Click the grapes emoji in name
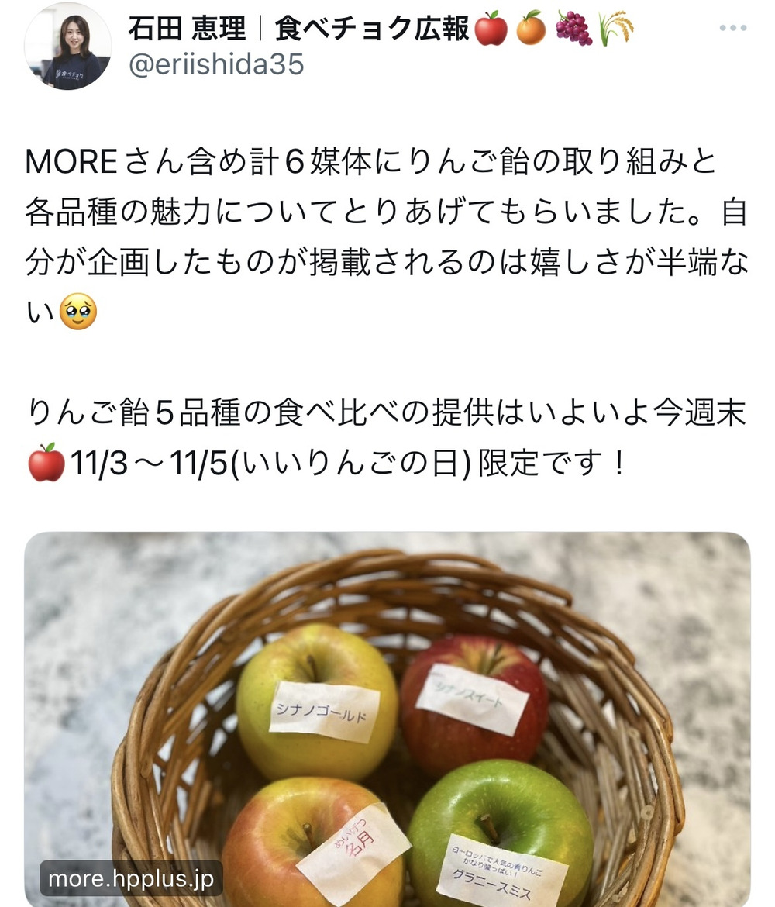The width and height of the screenshot is (775, 907). [x=573, y=29]
